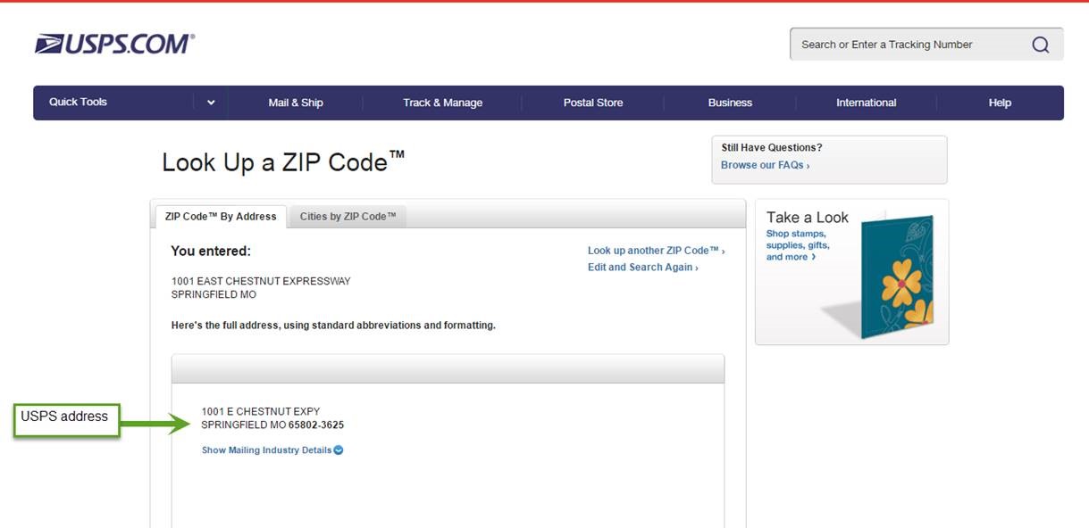Image resolution: width=1089 pixels, height=528 pixels.
Task: Click the Look Up a ZIP Code heading
Action: tap(283, 162)
